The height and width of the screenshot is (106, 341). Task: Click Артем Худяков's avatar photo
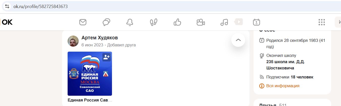coord(73,41)
